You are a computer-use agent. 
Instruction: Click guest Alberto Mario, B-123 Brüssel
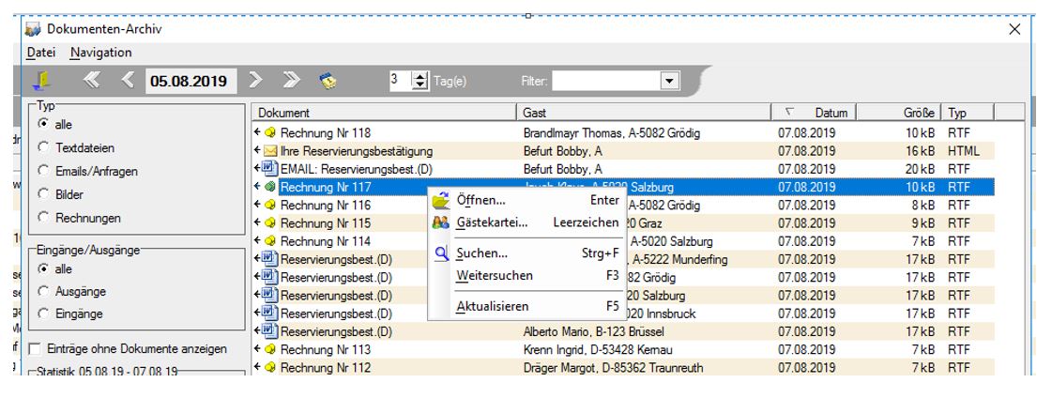coord(592,330)
